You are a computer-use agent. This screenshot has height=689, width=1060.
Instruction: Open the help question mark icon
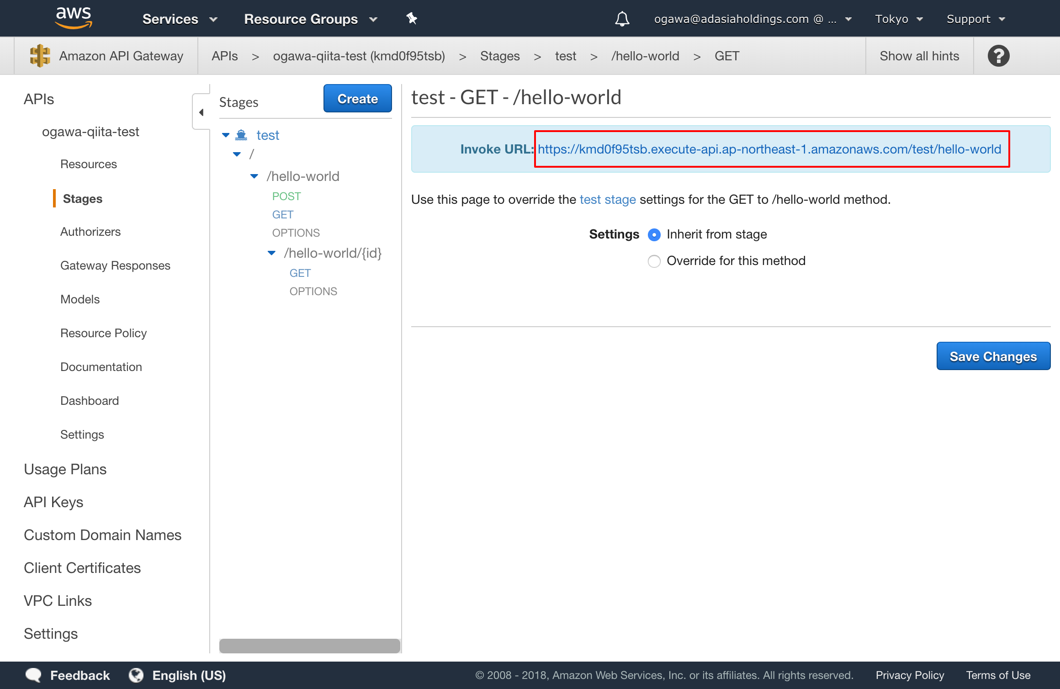tap(998, 56)
